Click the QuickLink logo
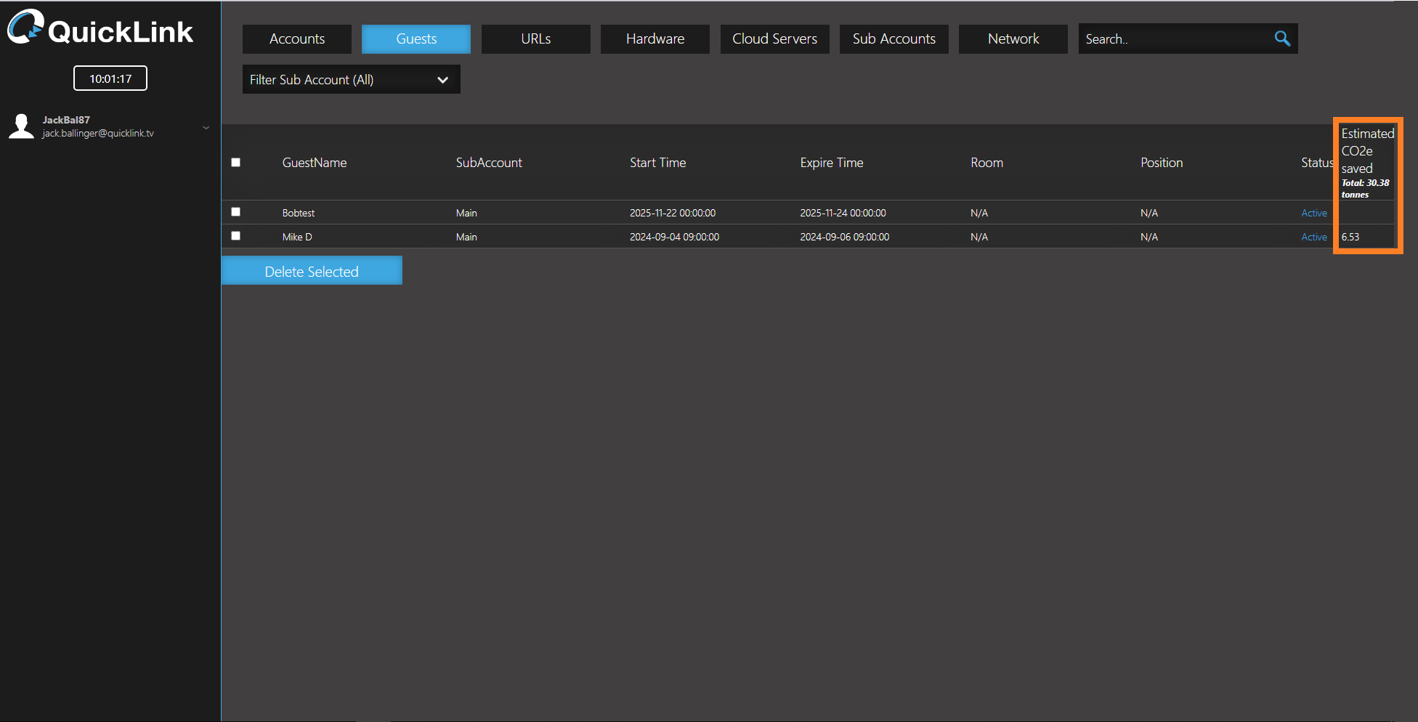The width and height of the screenshot is (1418, 722). click(x=100, y=29)
